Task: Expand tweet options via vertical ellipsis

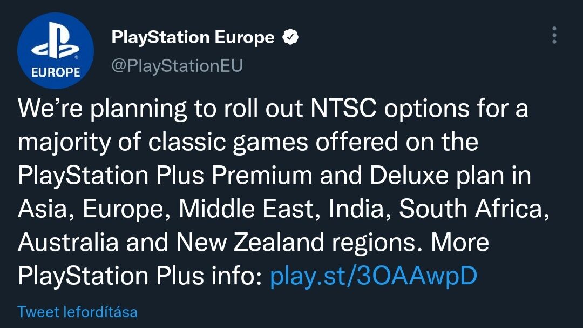Action: point(554,35)
